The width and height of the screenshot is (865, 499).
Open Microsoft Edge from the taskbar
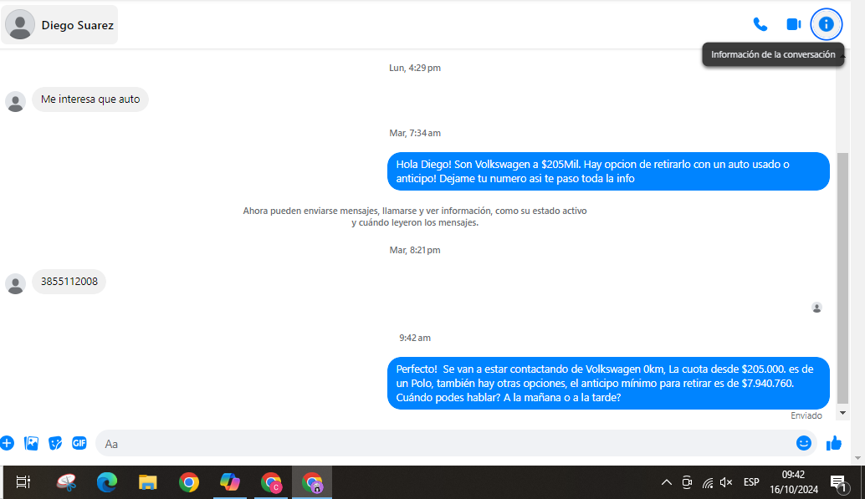pyautogui.click(x=107, y=482)
